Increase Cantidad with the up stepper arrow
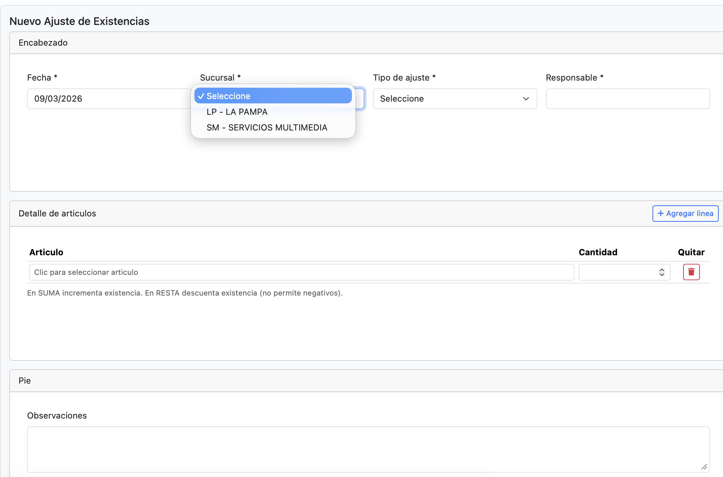The width and height of the screenshot is (723, 477). [662, 270]
